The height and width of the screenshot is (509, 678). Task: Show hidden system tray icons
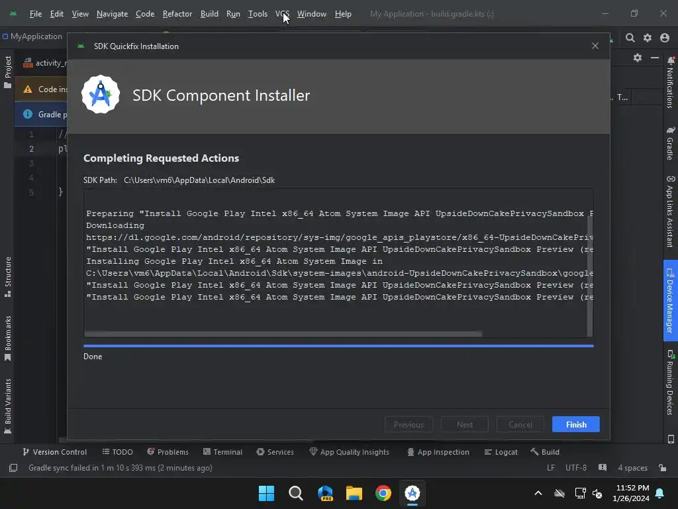point(538,493)
